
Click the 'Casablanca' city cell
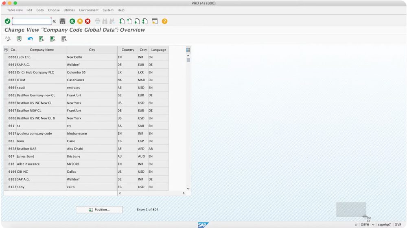tap(92, 80)
